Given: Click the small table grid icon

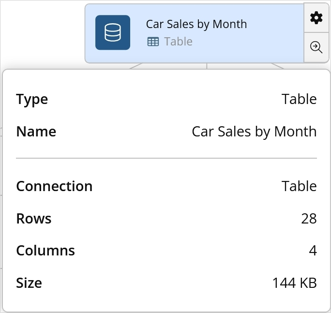Looking at the screenshot, I should tap(153, 42).
